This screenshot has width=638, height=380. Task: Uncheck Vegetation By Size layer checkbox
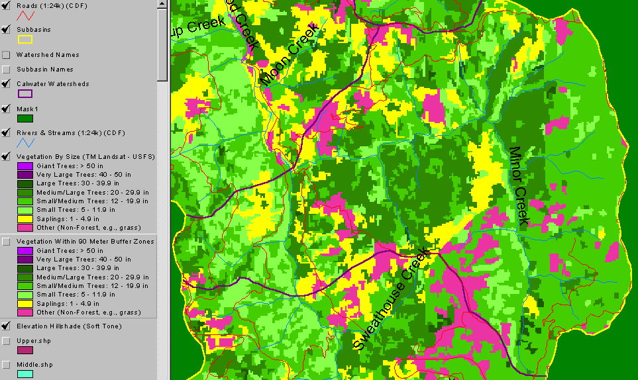coord(6,156)
